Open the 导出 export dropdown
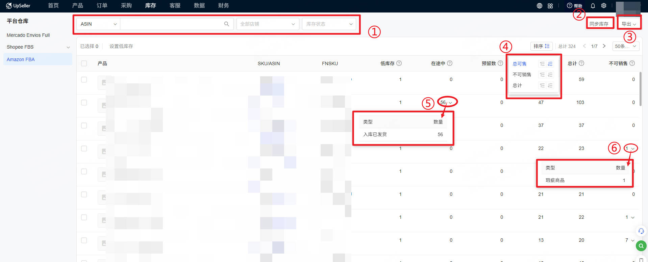 629,24
